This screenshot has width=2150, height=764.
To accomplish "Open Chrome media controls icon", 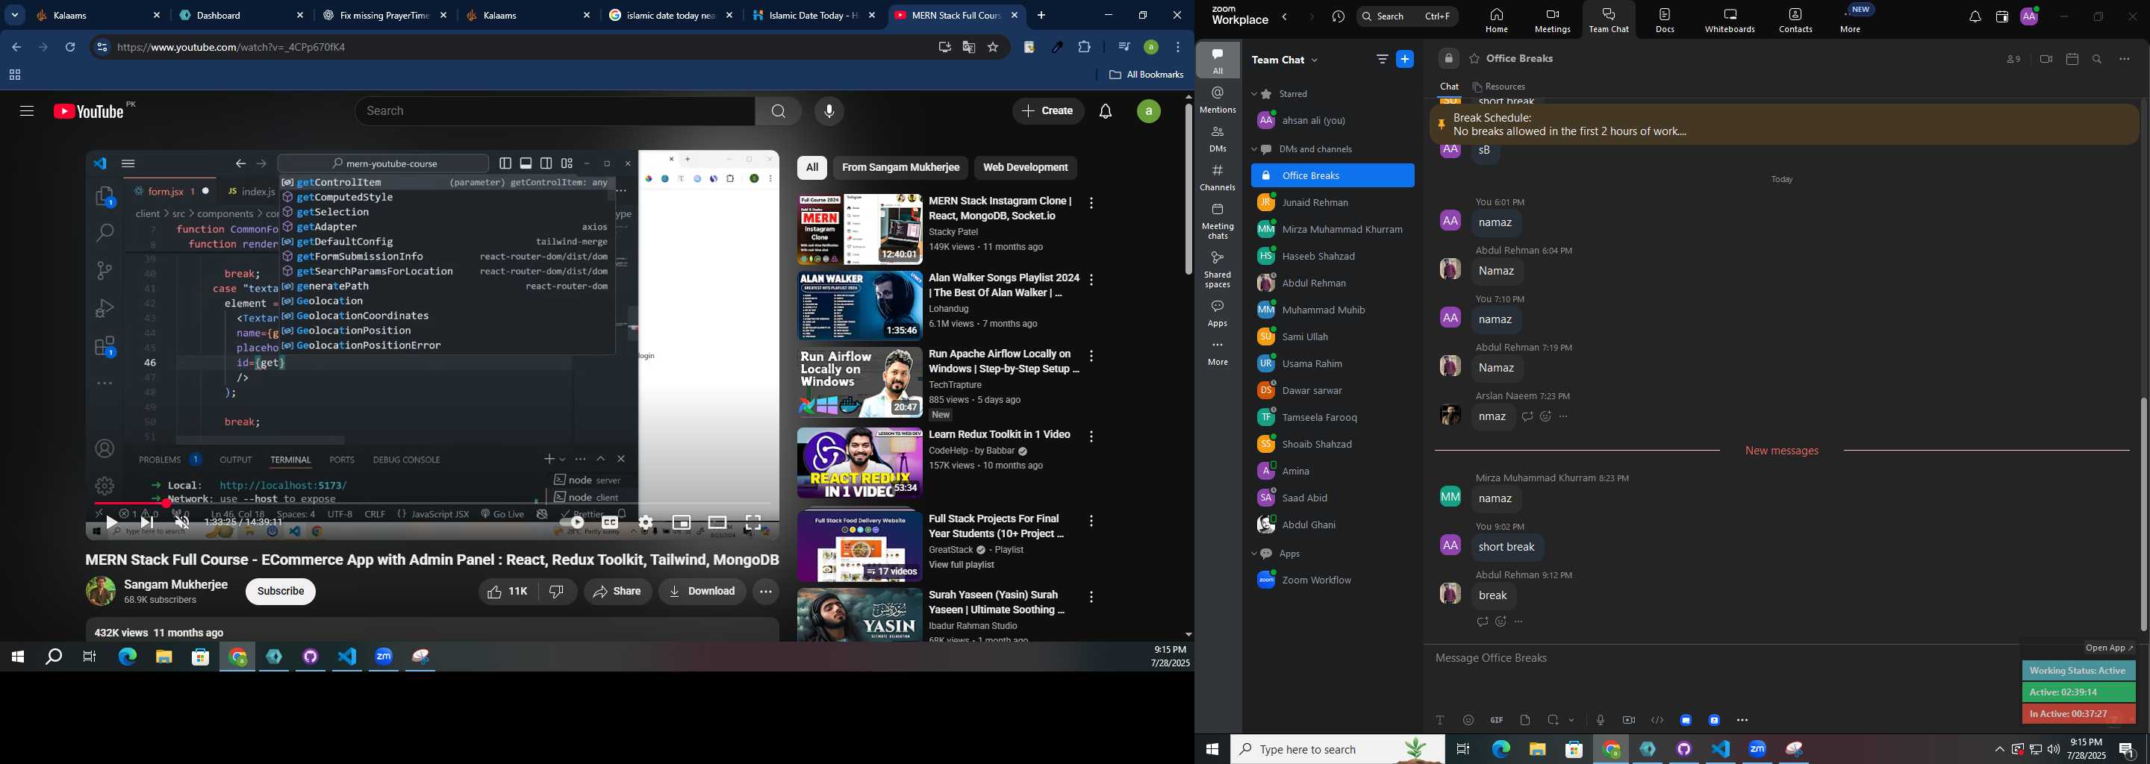I will pyautogui.click(x=1124, y=48).
